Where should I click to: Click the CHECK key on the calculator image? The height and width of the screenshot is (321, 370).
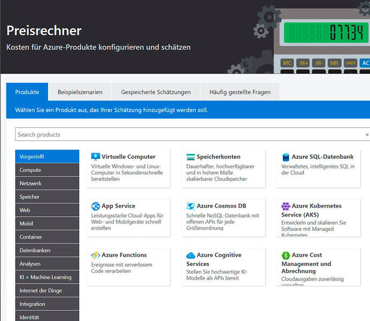(x=350, y=63)
